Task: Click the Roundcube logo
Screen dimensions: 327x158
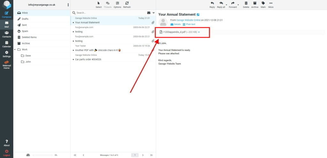Action: point(7,5)
